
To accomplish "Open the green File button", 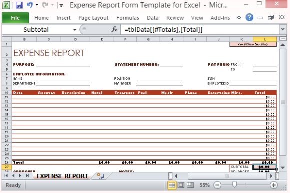I will [15, 17].
